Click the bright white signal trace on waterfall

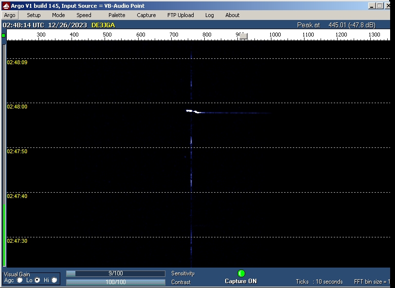193,111
